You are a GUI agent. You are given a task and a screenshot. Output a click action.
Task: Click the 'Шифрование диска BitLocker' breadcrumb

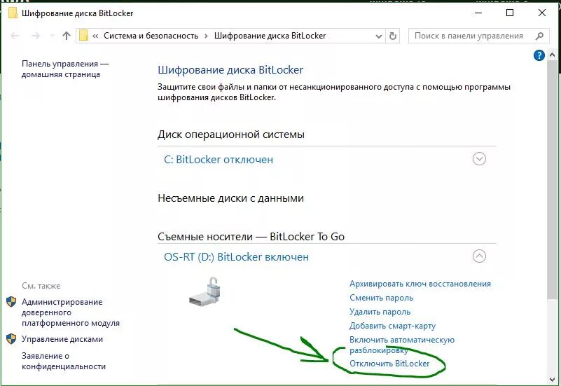point(270,36)
